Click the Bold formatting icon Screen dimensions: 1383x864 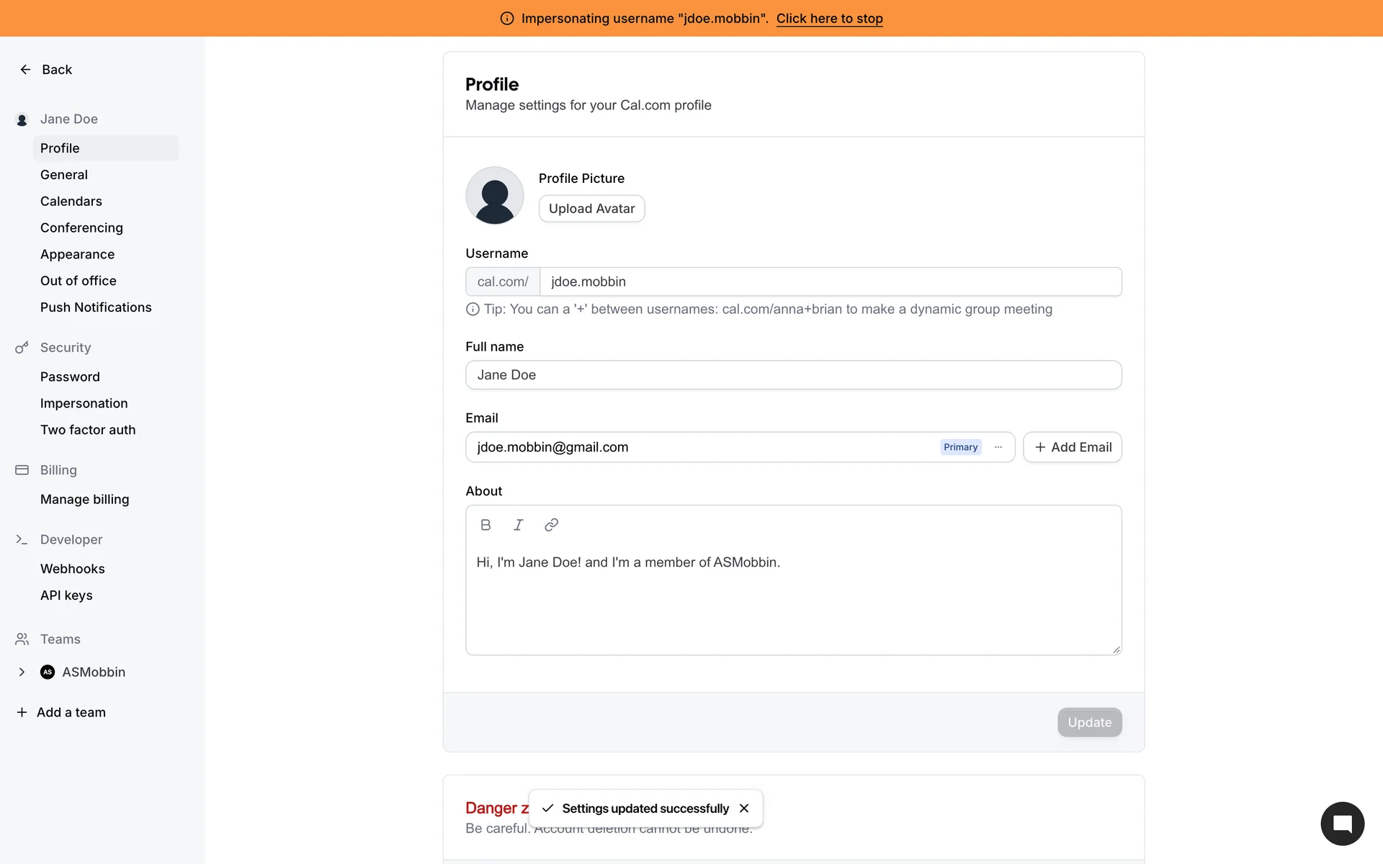(x=485, y=525)
